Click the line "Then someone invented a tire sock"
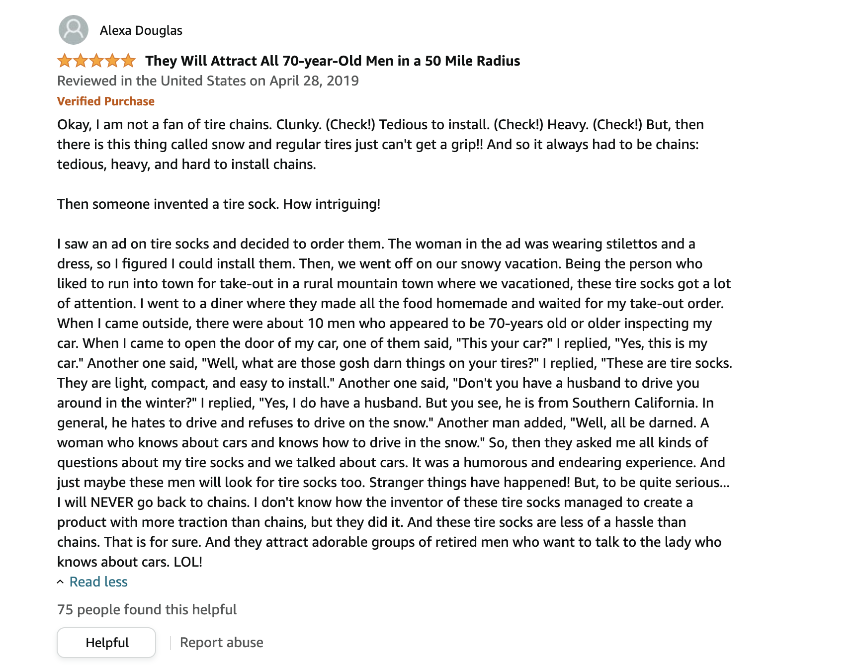Screen dimensions: 857x669 click(x=219, y=204)
